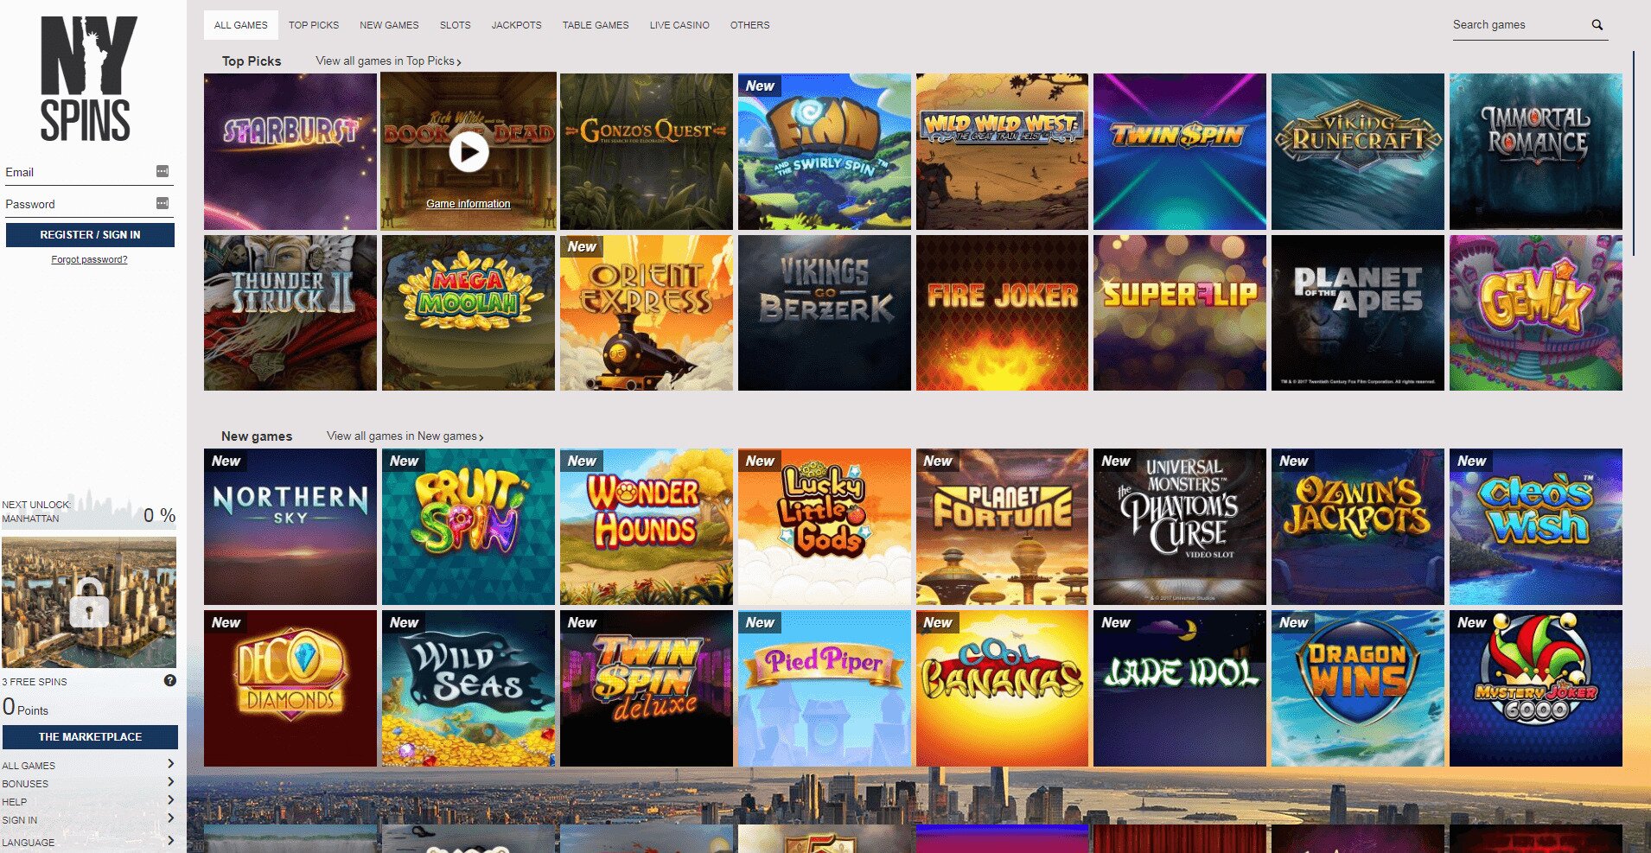
Task: Switch to the JACKPOTS tab
Action: point(515,25)
